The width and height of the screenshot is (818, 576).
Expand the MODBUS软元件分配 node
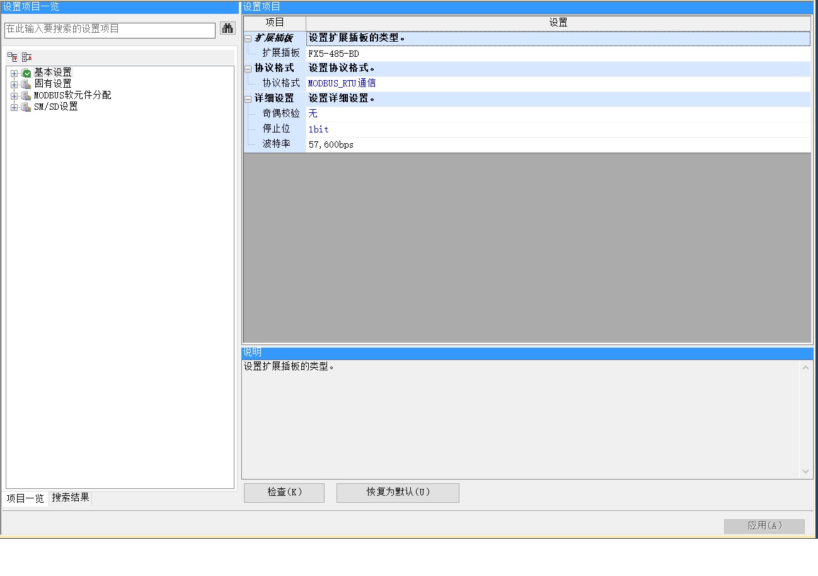pyautogui.click(x=14, y=96)
